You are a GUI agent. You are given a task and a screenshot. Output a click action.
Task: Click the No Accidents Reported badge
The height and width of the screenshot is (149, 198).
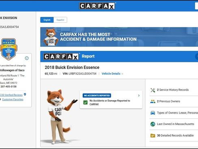coord(97,96)
